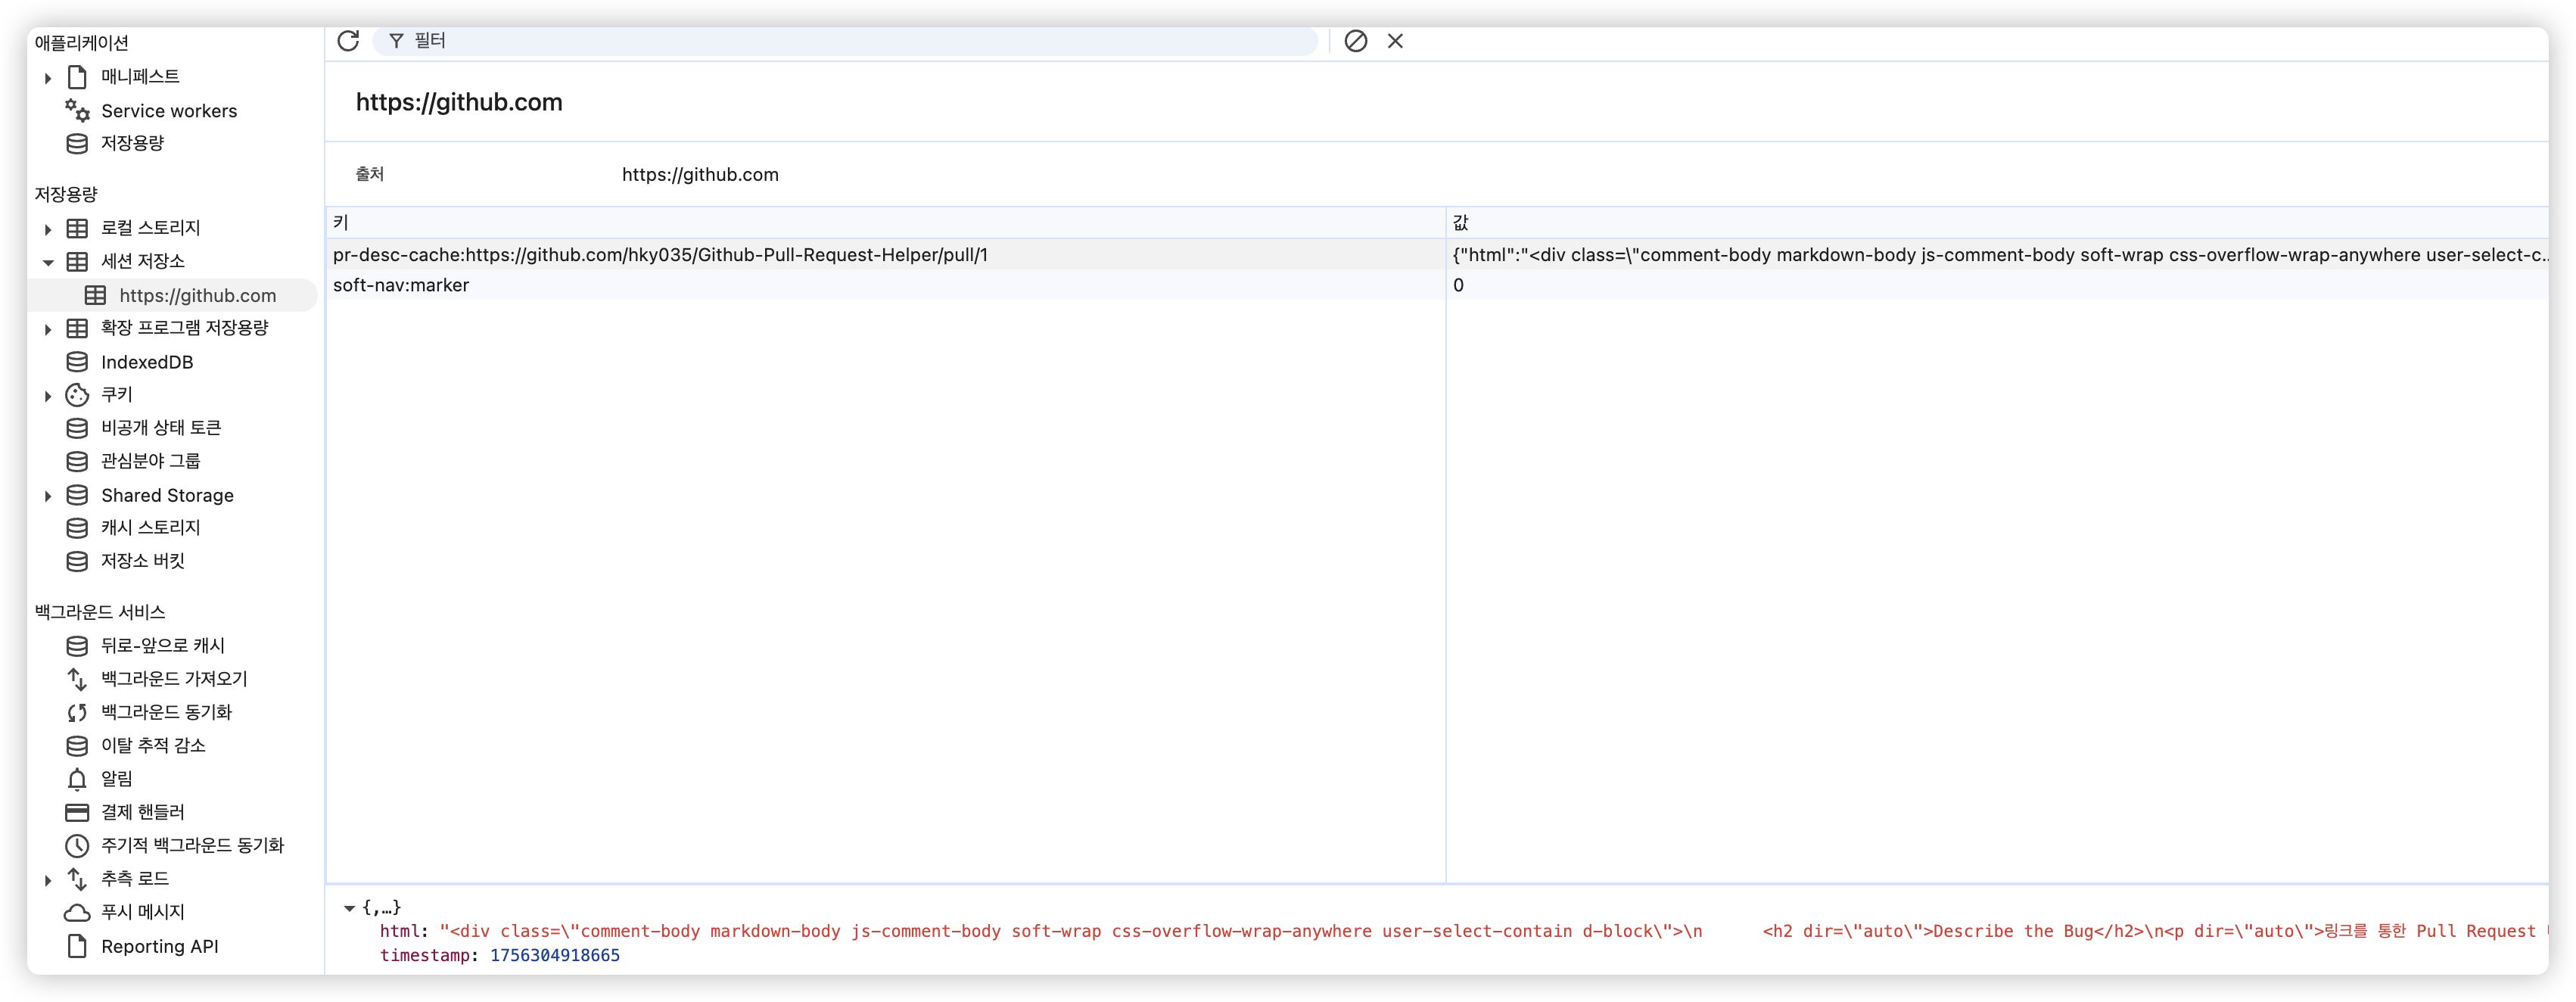Click the delete selected X icon
Image resolution: width=2576 pixels, height=1002 pixels.
1395,41
